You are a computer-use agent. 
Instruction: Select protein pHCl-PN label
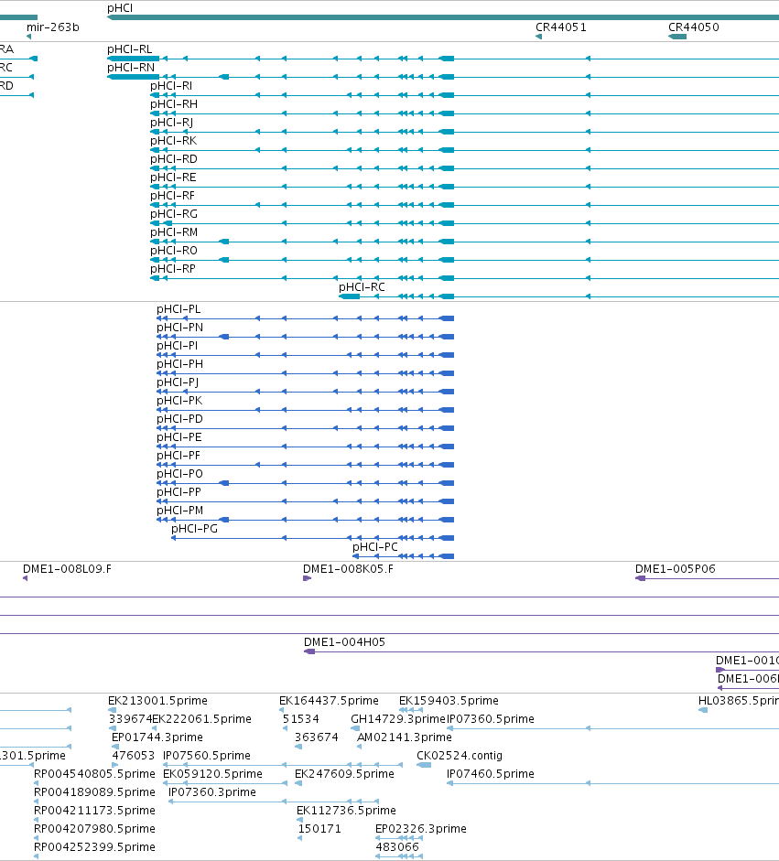click(x=180, y=328)
